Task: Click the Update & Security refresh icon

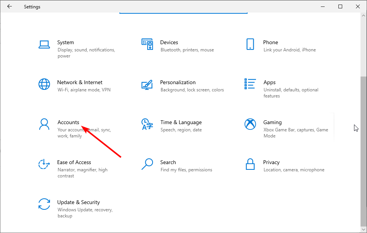Action: click(44, 204)
